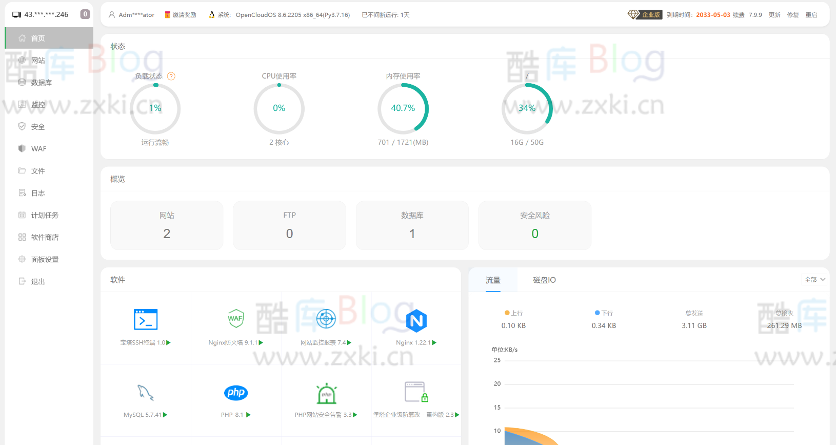
Task: Click the CPU使用率 0% gauge
Action: [x=279, y=108]
